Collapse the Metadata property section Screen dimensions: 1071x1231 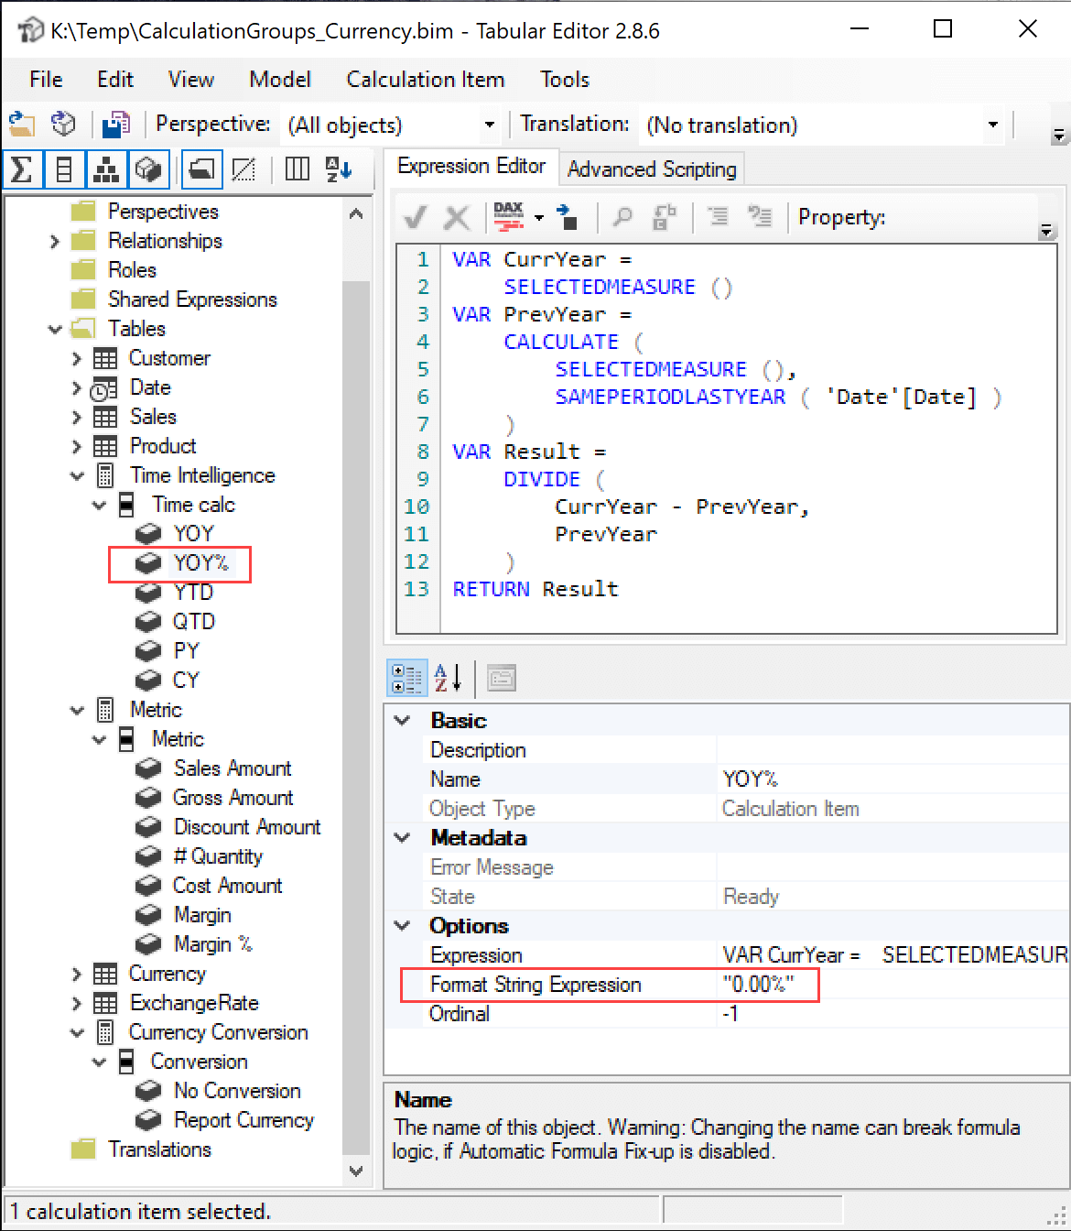point(402,838)
